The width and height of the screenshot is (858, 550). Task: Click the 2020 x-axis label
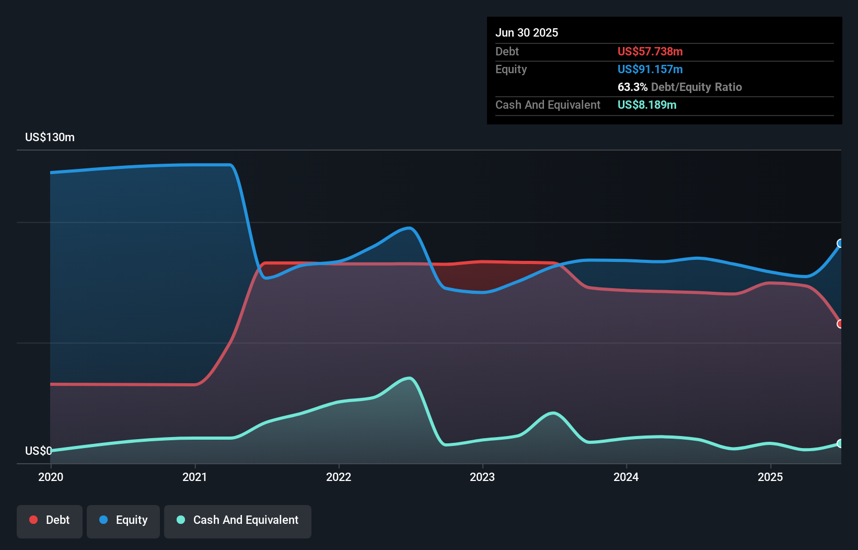point(51,477)
